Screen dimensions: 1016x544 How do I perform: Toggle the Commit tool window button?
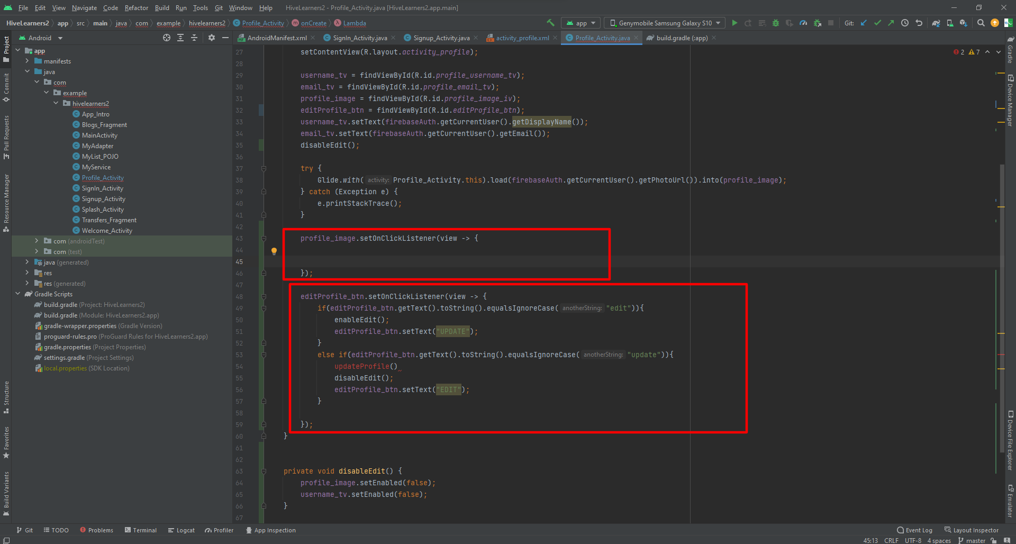[x=6, y=87]
